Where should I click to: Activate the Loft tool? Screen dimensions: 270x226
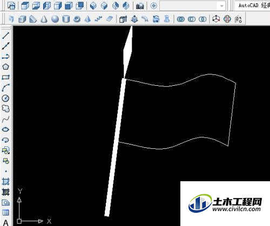(167, 19)
